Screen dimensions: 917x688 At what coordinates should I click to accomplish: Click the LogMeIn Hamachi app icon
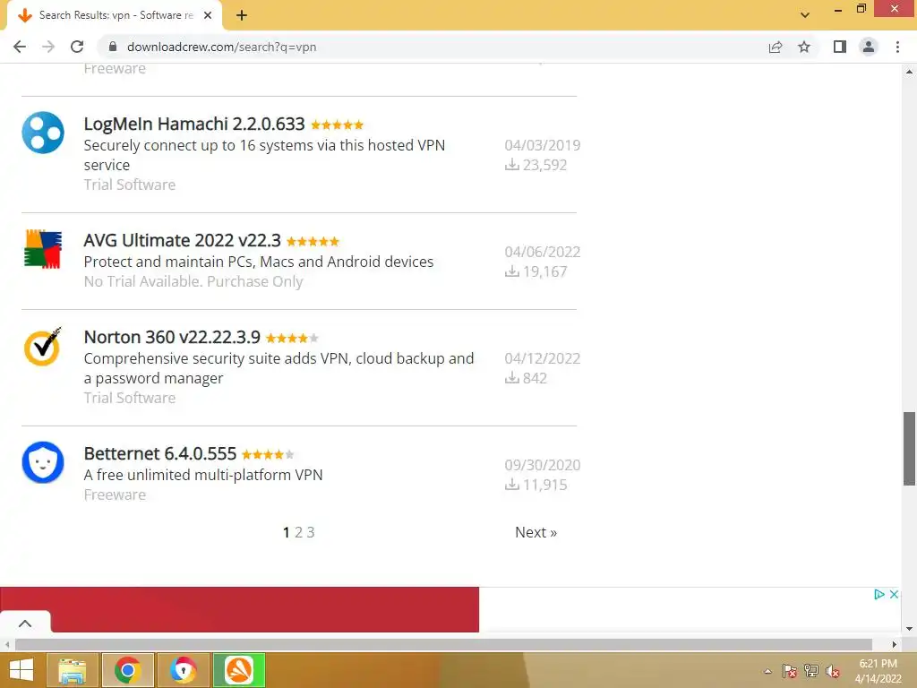point(43,133)
